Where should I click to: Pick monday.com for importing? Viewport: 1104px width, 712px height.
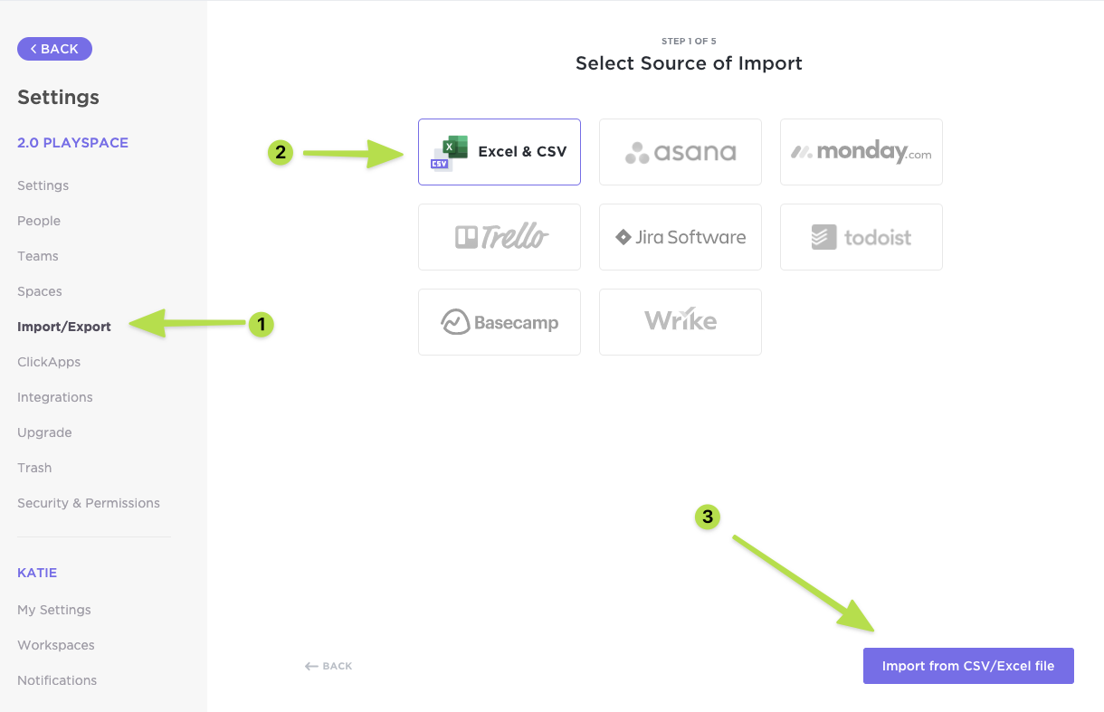[861, 151]
